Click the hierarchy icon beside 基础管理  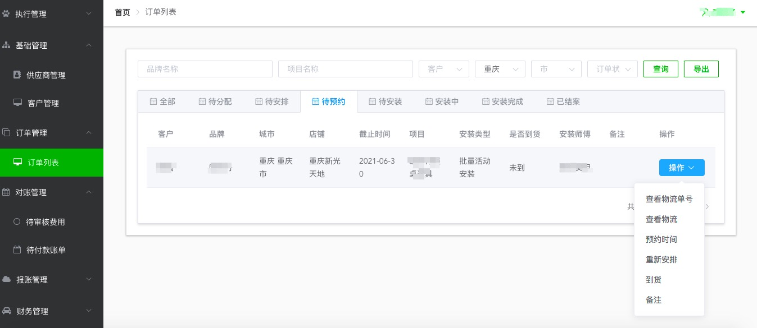pos(6,45)
